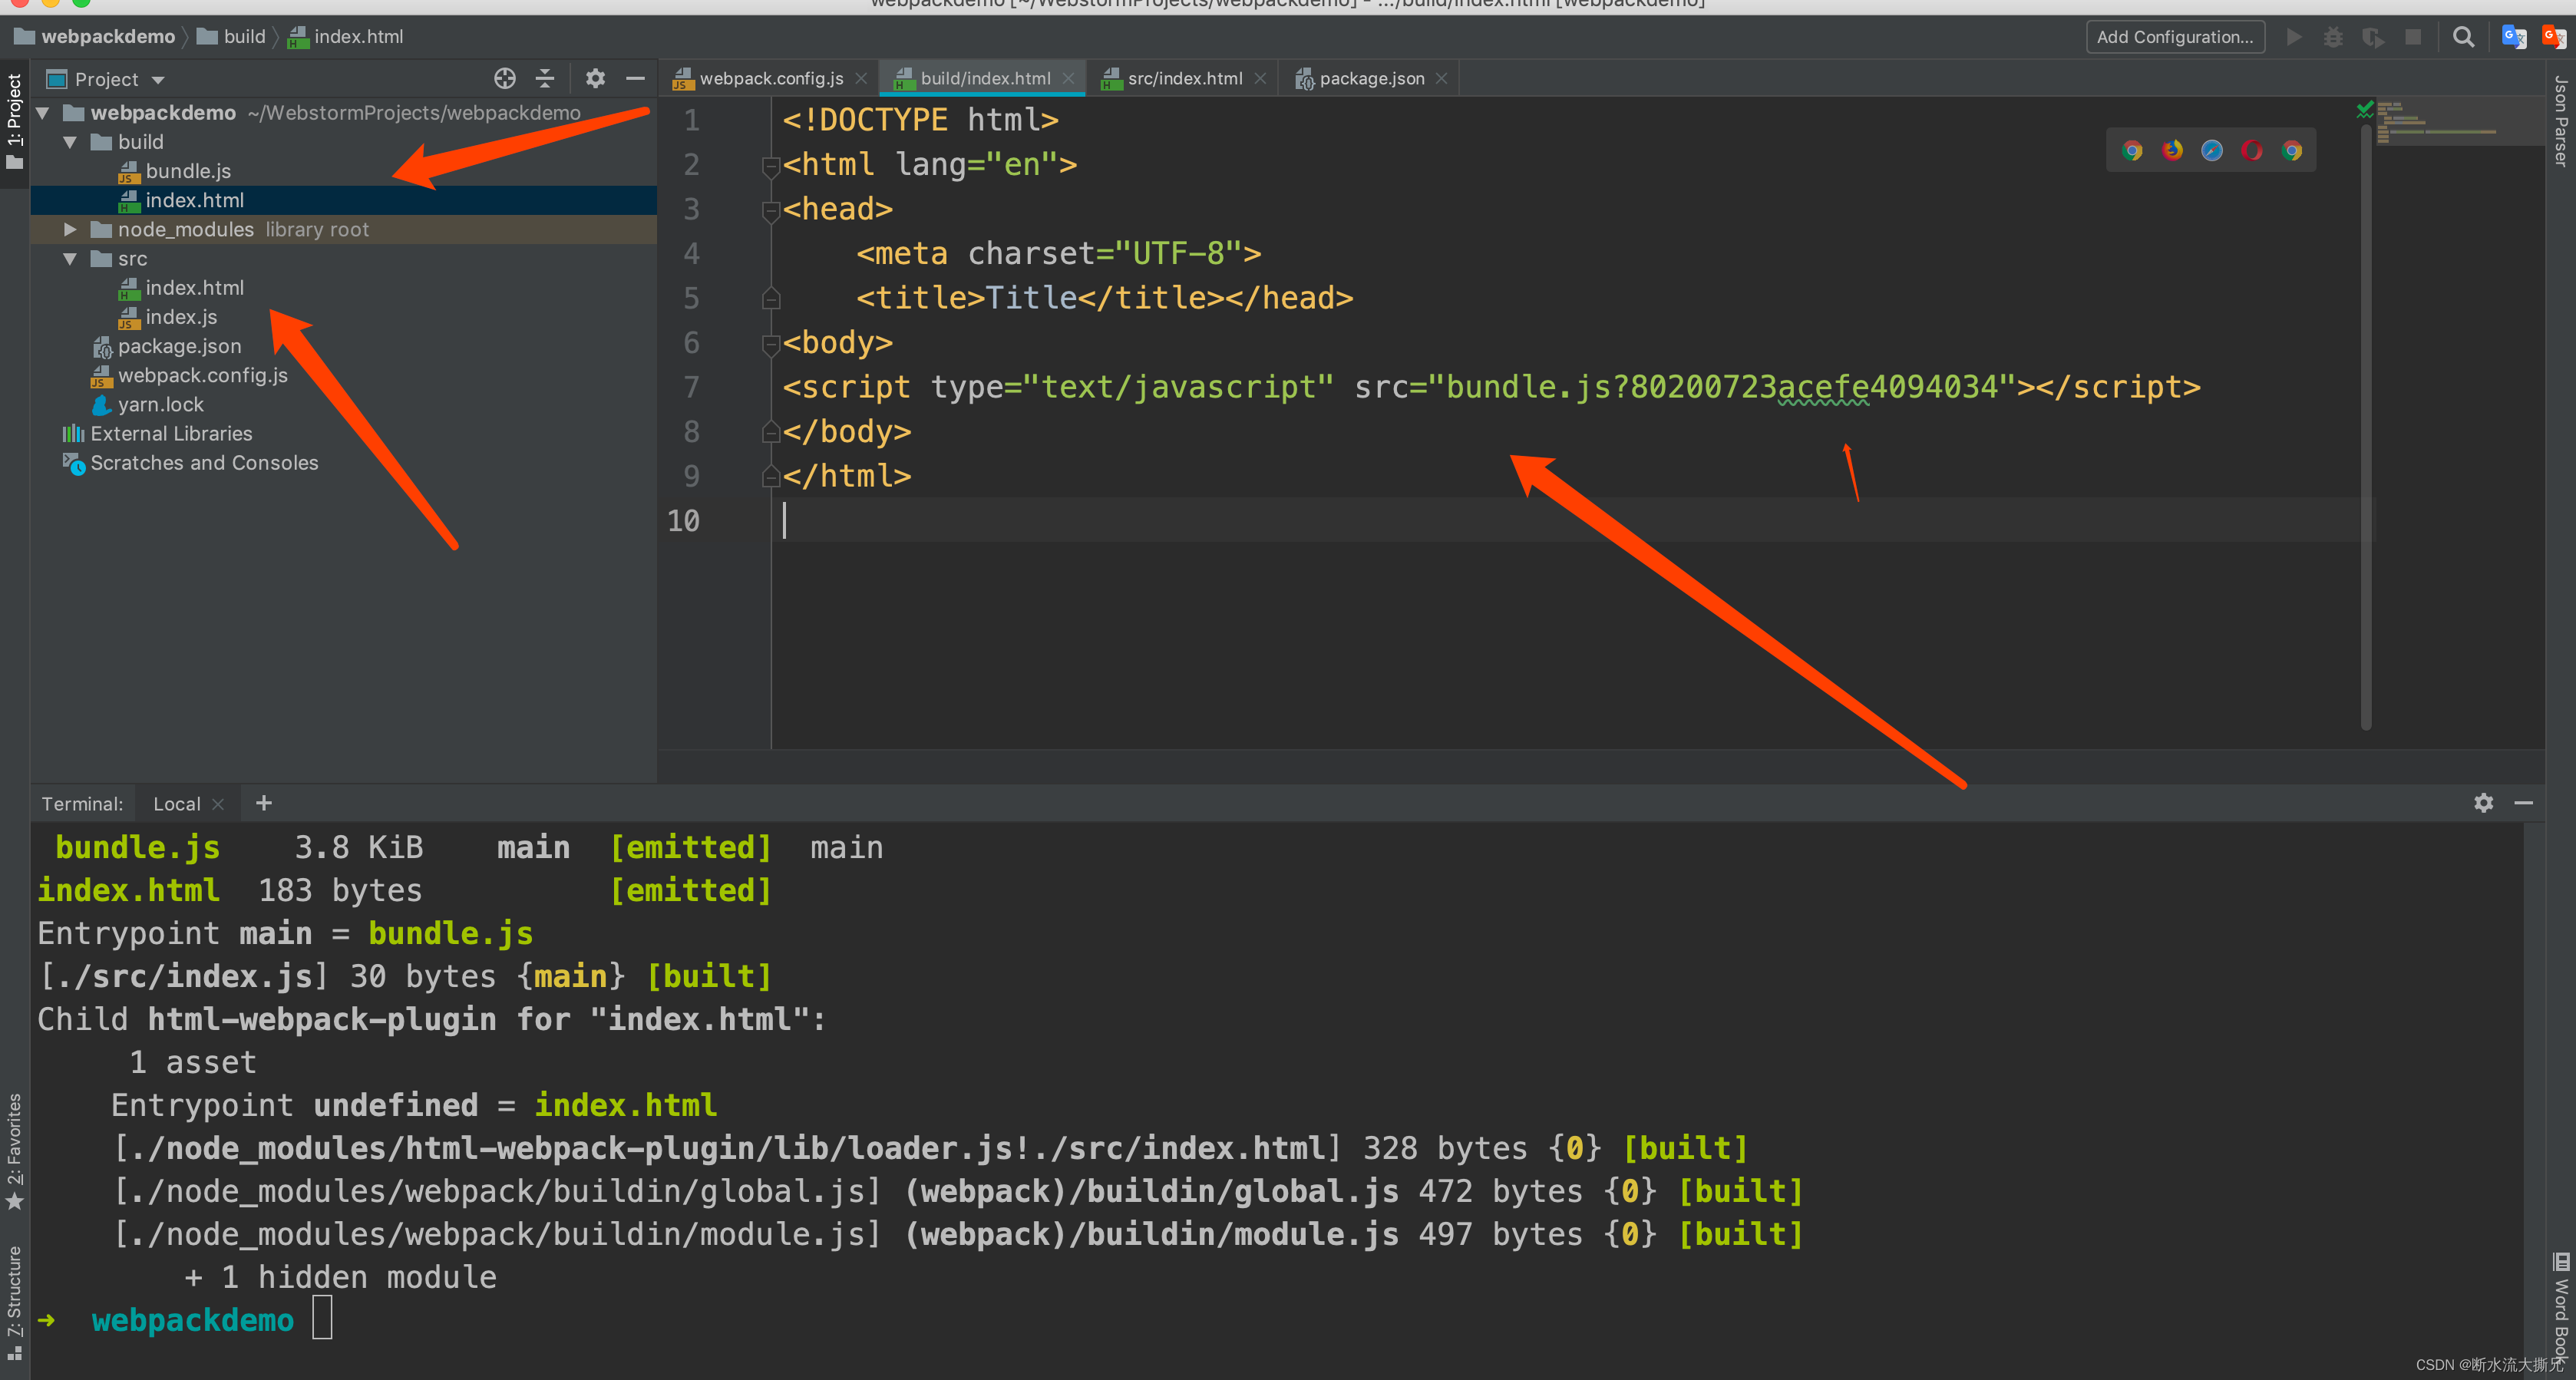This screenshot has height=1380, width=2576.
Task: Close the webpack.config.js tab
Action: pyautogui.click(x=861, y=78)
